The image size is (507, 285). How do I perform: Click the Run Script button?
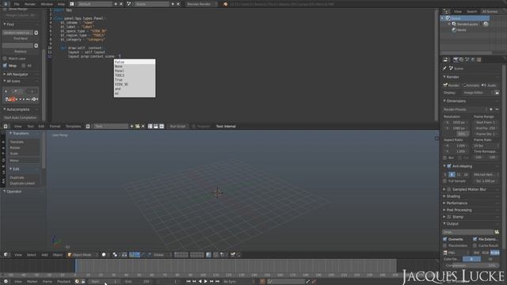pos(177,127)
